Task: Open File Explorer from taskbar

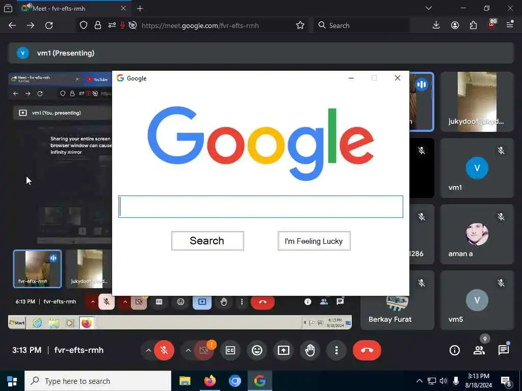Action: [185, 381]
